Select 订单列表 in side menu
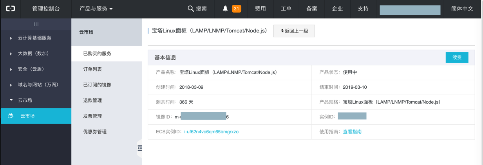Screen dimensions: 483x165 (x=92, y=69)
